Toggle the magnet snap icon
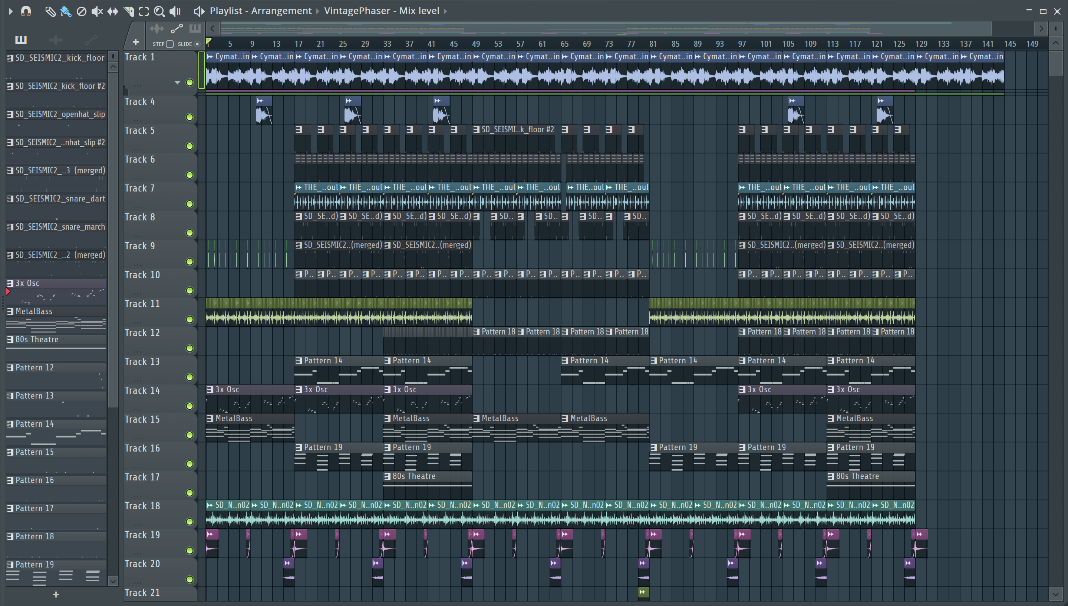1068x606 pixels. coord(26,11)
